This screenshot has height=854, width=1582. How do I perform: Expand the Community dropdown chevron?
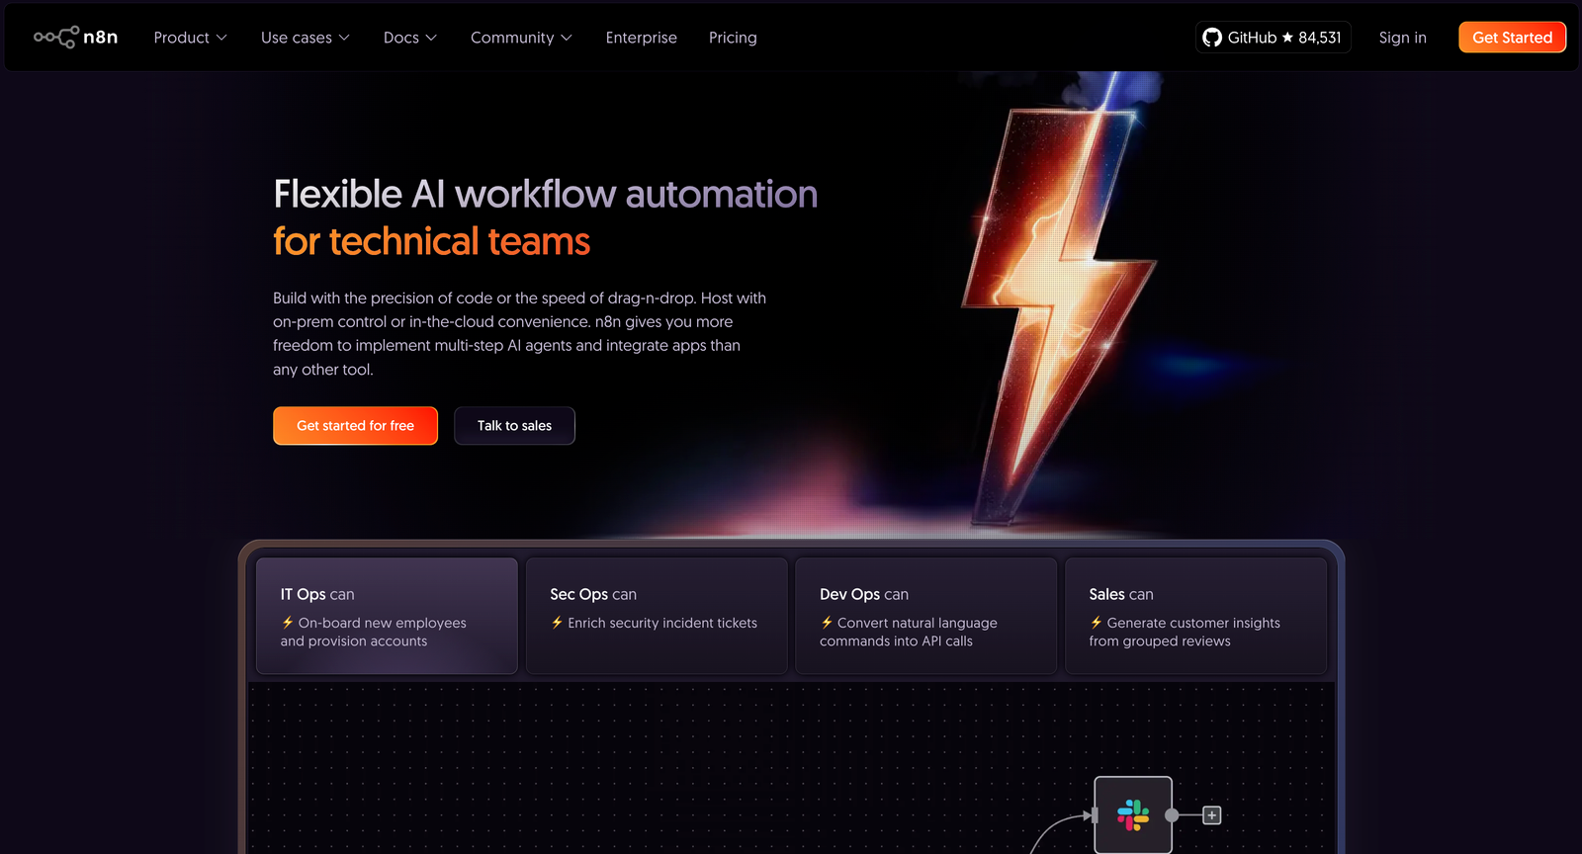(567, 38)
